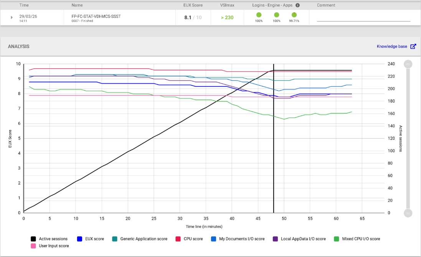
Task: Expand the FP-FC-STAT-VDI-MCS-SSST test row
Action: 12,17
